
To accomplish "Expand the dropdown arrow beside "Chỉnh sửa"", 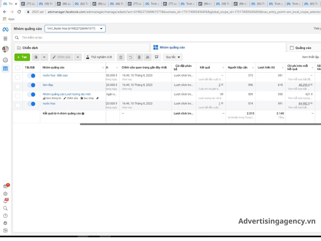I will point(78,57).
